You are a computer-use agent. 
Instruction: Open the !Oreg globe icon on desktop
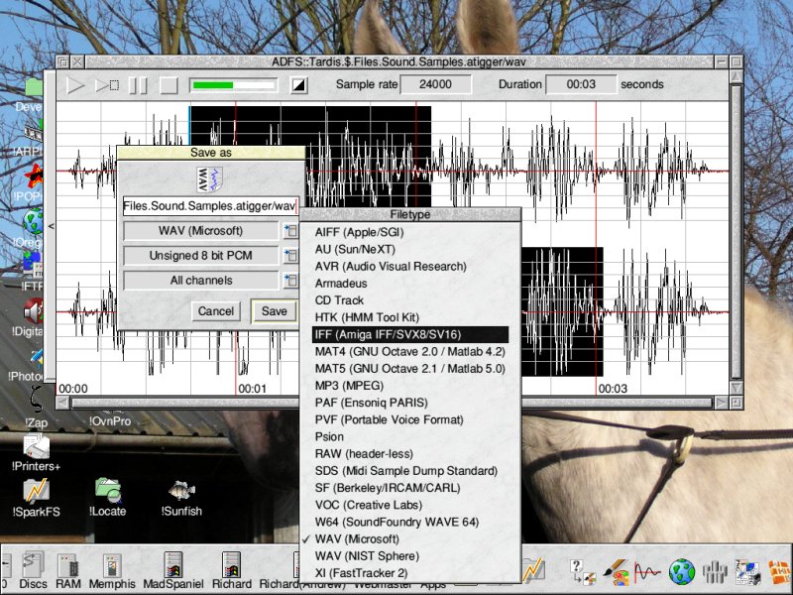32,228
